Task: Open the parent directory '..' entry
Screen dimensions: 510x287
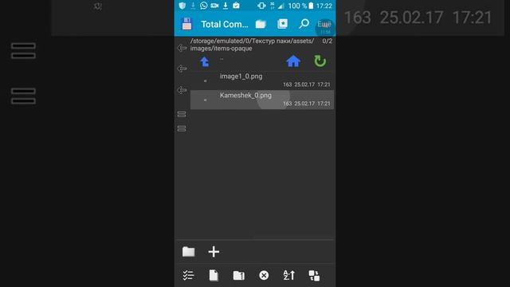Action: tap(222, 59)
